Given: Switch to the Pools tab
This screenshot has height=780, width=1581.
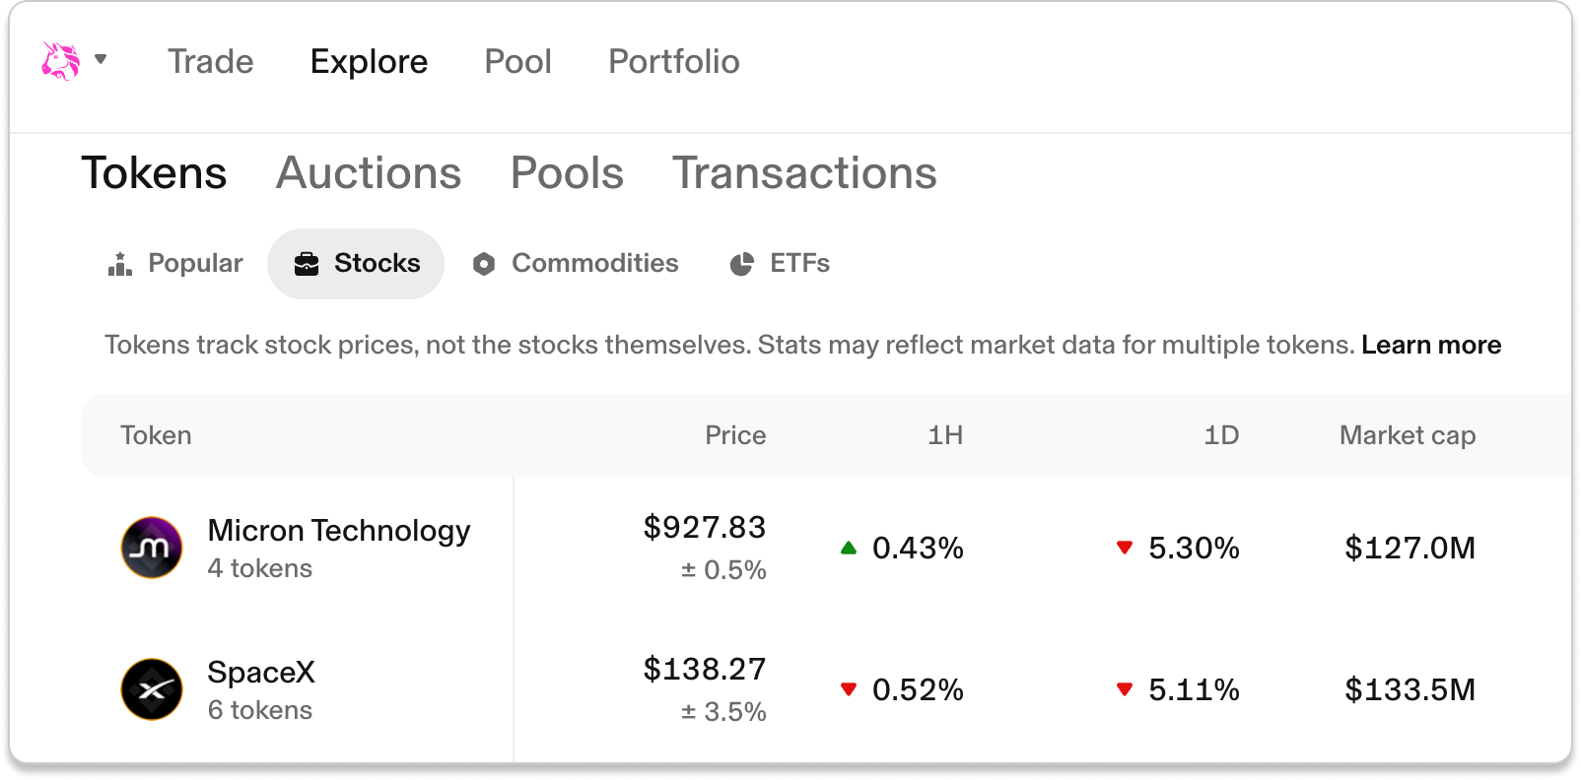Looking at the screenshot, I should coord(567,173).
